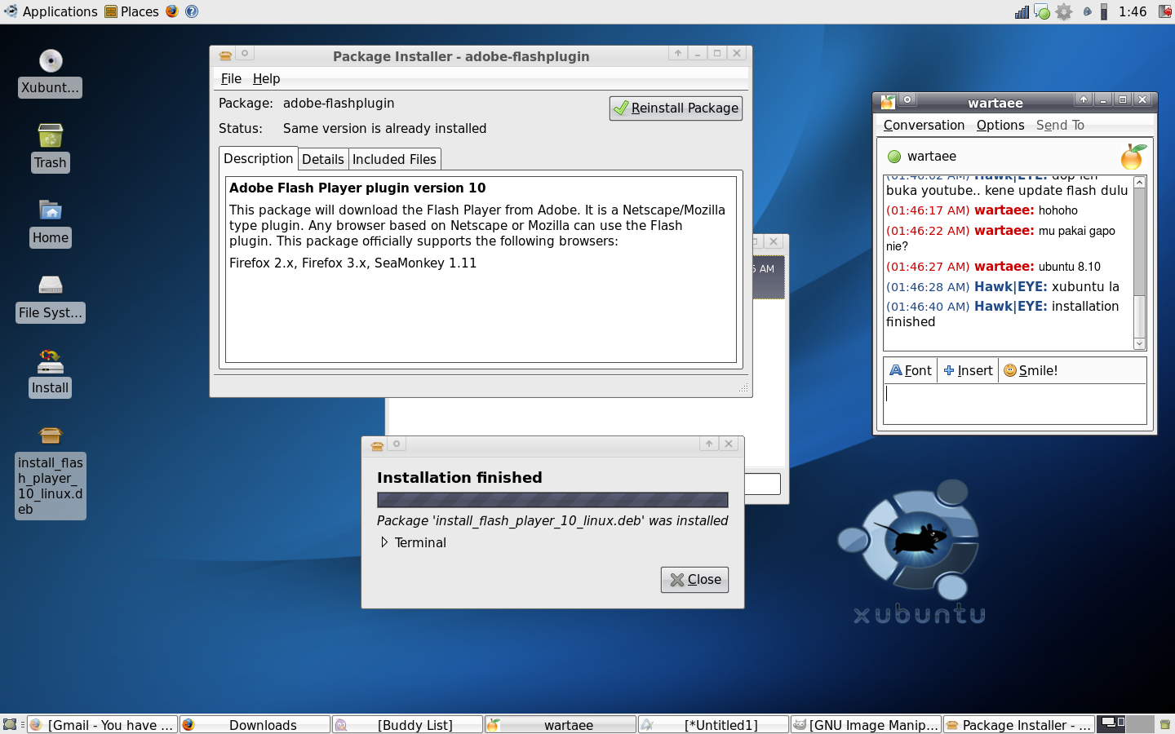Viewport: 1175px width, 734px height.
Task: Select the install_flash_player_10_linux.deb file icon
Action: point(51,436)
